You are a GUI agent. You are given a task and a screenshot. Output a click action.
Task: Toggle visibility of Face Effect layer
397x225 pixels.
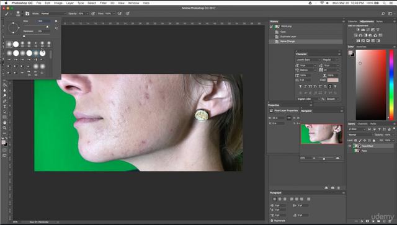point(350,146)
